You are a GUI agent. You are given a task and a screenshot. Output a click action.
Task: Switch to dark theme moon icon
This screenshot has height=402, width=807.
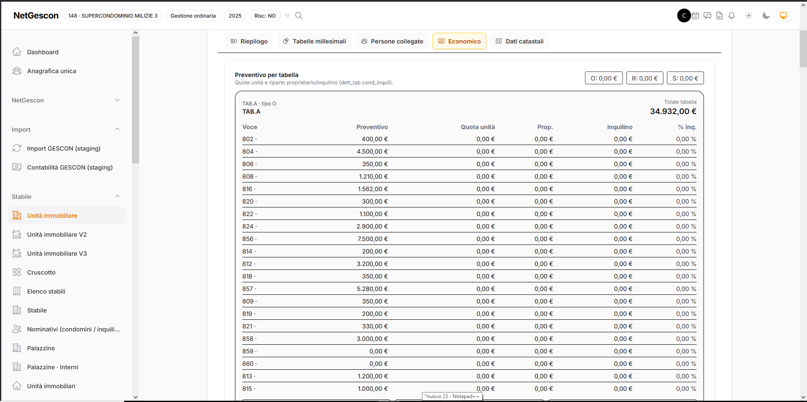766,15
